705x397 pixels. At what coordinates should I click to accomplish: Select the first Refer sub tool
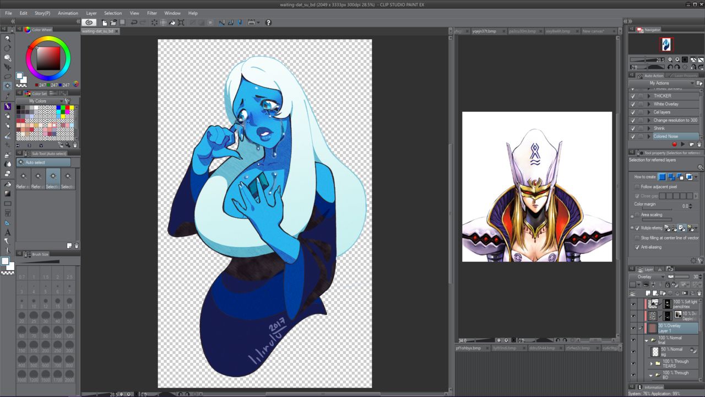click(x=23, y=179)
